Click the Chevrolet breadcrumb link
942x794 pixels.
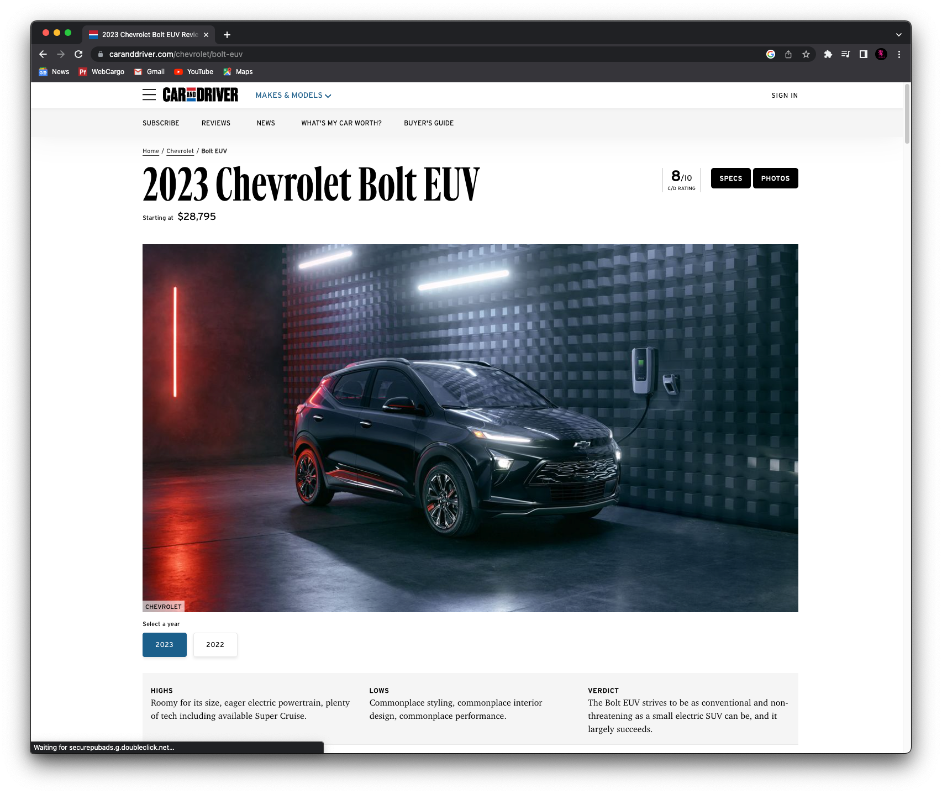click(180, 151)
